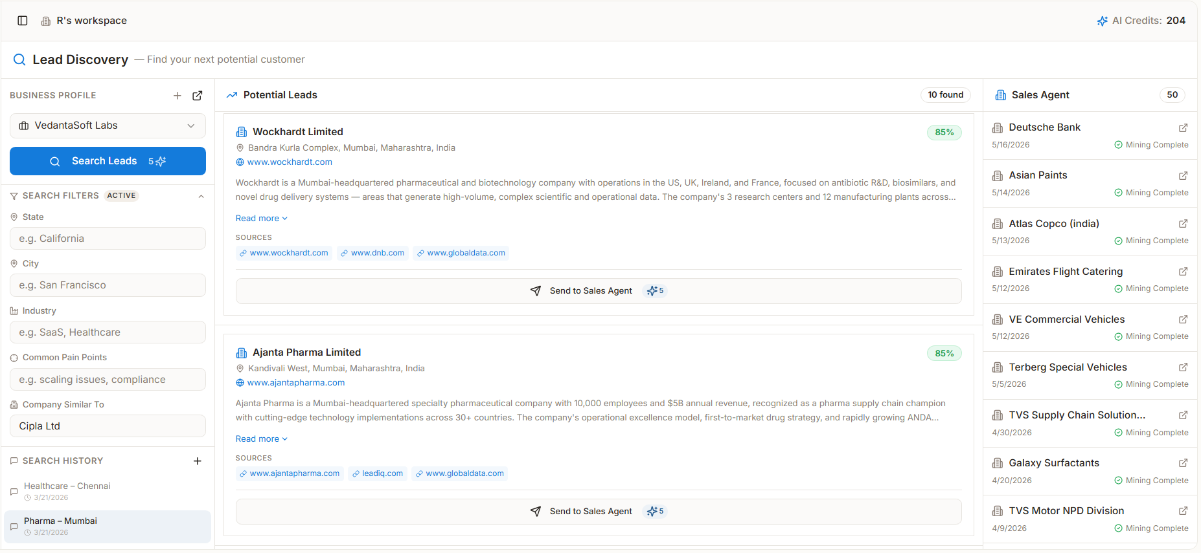Image resolution: width=1201 pixels, height=553 pixels.
Task: Click the Ajanta Pharma 85% match badge
Action: (x=944, y=353)
